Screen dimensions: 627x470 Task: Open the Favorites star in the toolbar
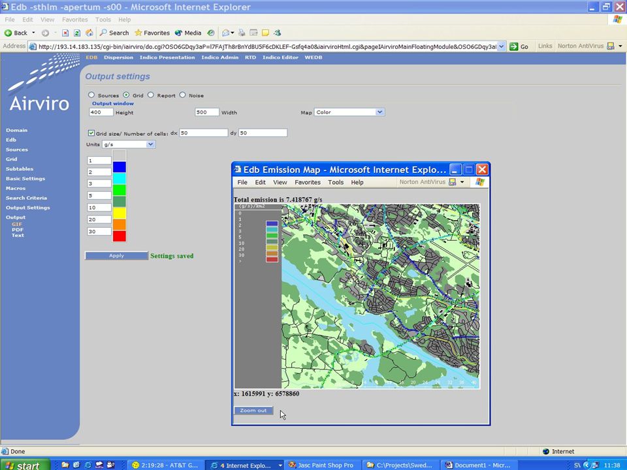138,33
